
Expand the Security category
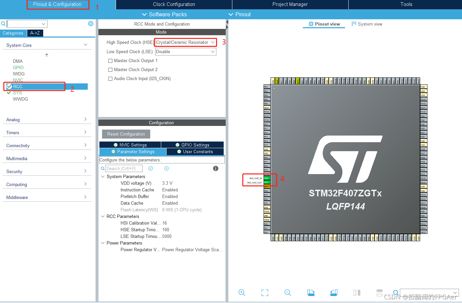pos(85,171)
